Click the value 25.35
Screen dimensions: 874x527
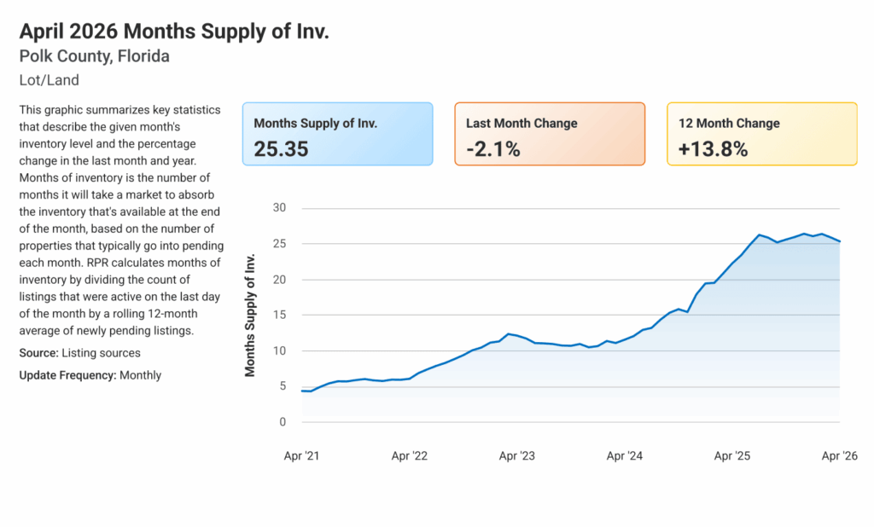point(281,149)
